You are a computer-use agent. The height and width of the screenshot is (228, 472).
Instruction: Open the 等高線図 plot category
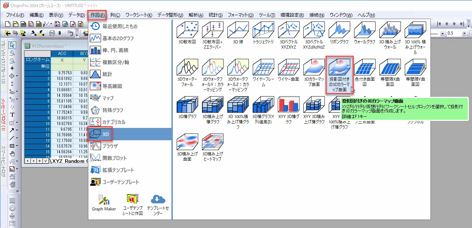[x=130, y=86]
